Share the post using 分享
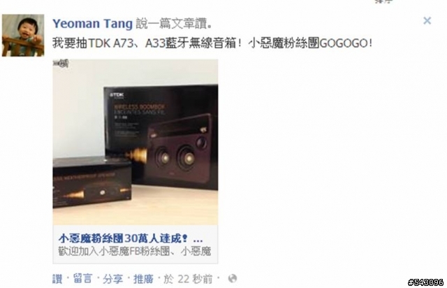Screen dimensions: 447x288 [x=113, y=279]
